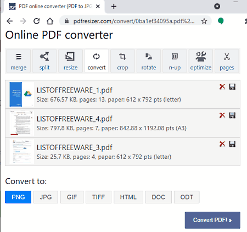The height and width of the screenshot is (232, 247).
Task: Open the optimize tool
Action: click(201, 61)
